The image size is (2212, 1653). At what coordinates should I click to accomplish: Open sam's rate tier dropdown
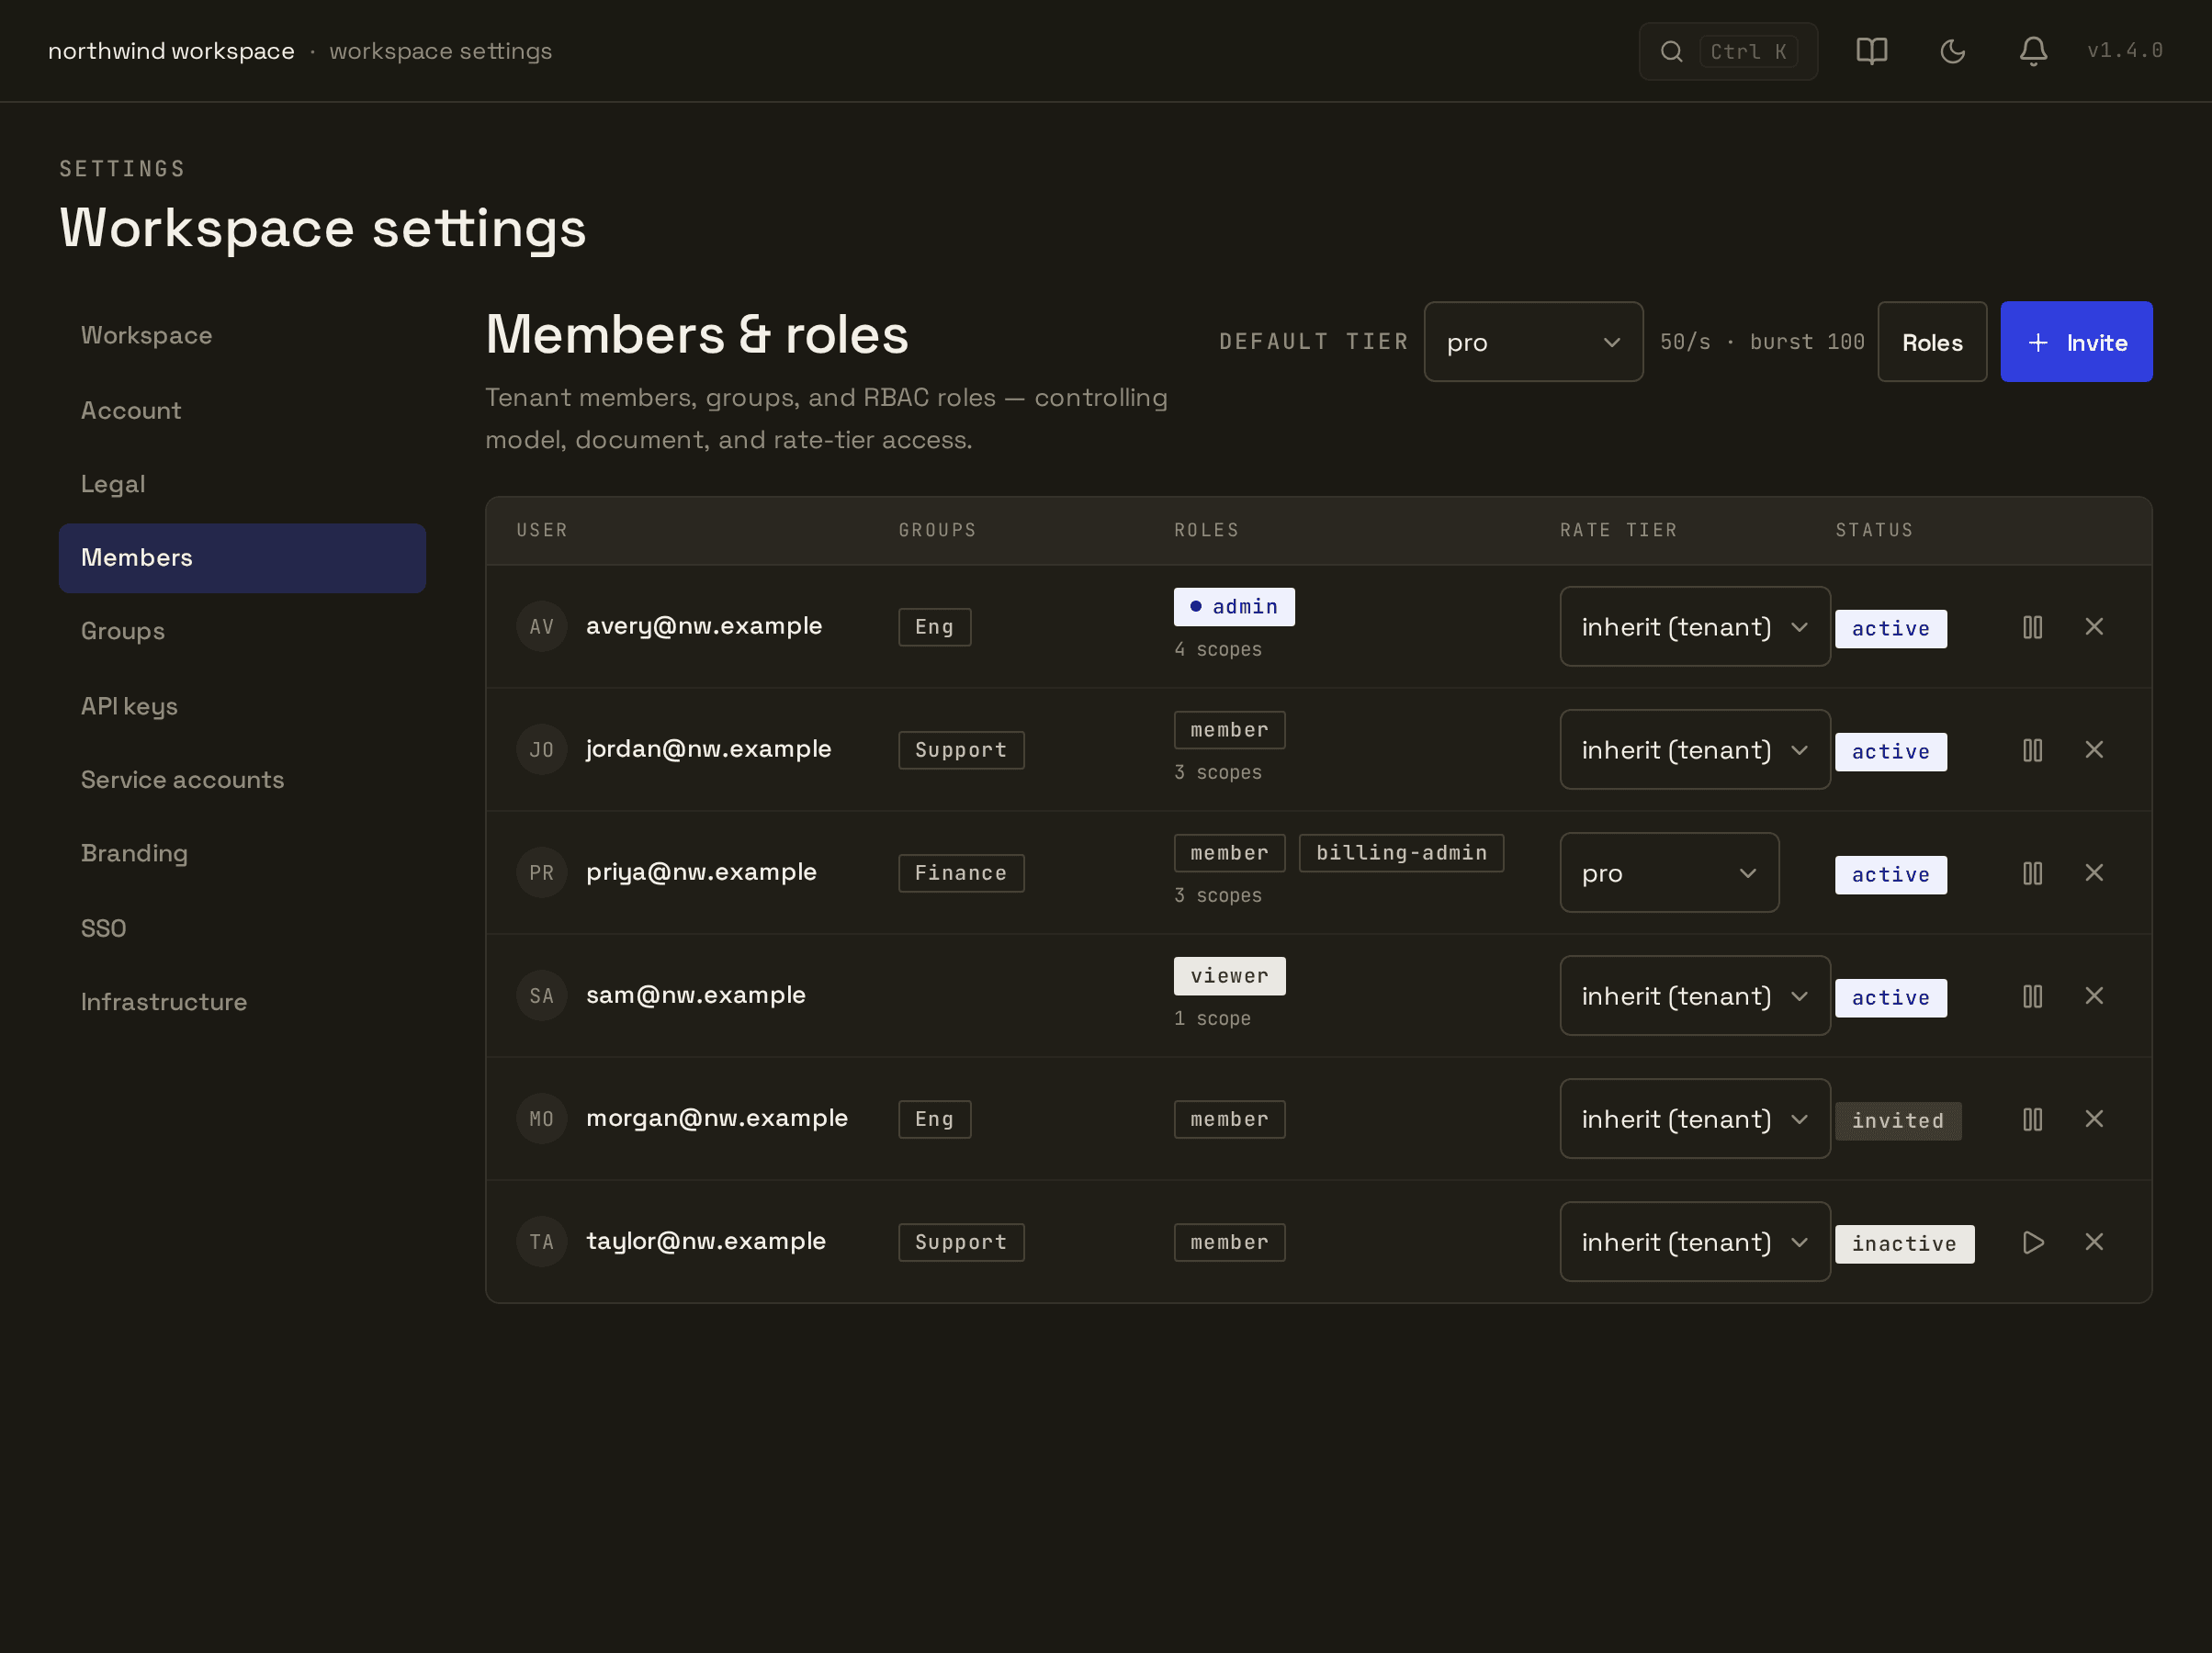tap(1695, 996)
